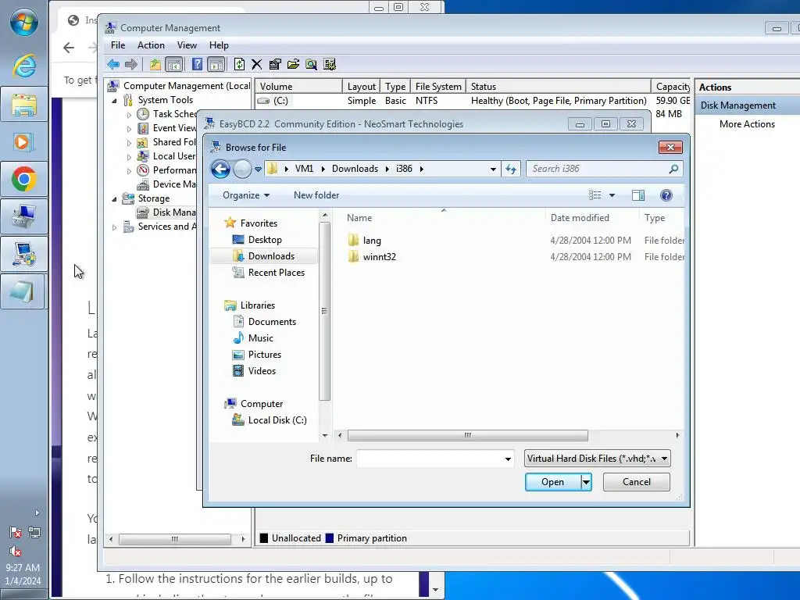Open Internet Explorer from the taskbar
The image size is (800, 600).
click(x=24, y=66)
